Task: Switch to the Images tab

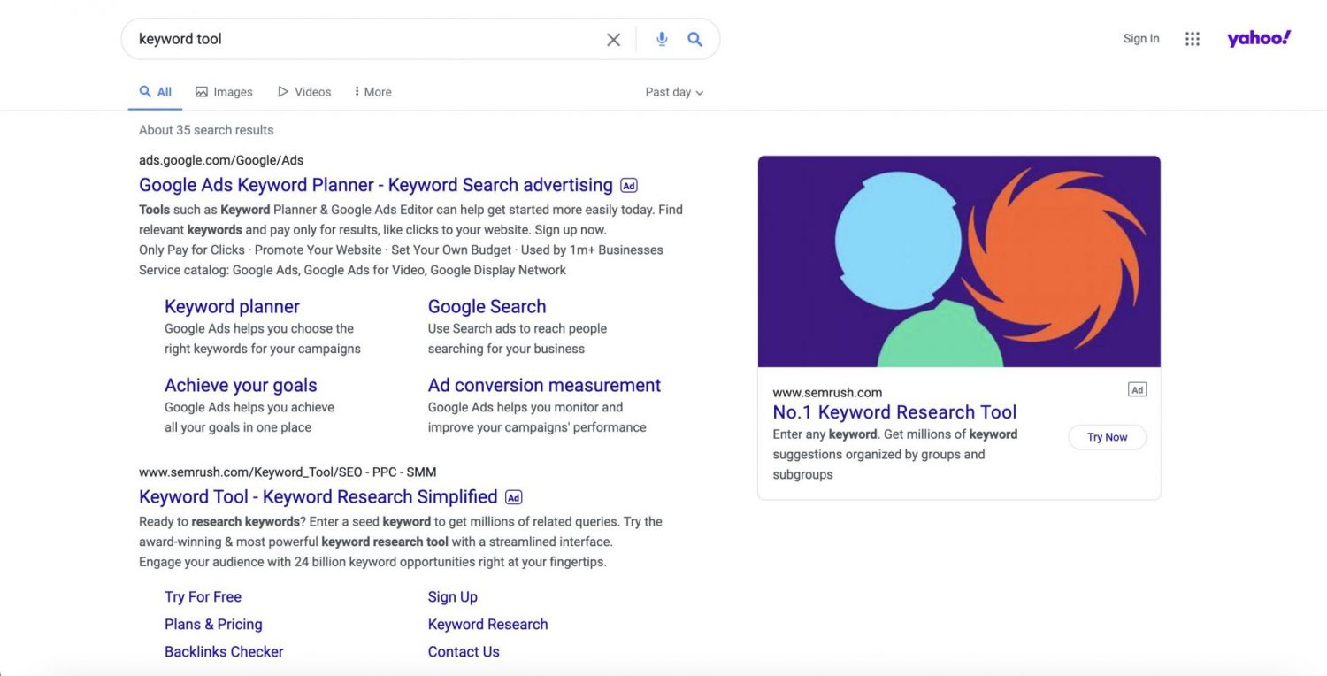Action: point(224,92)
